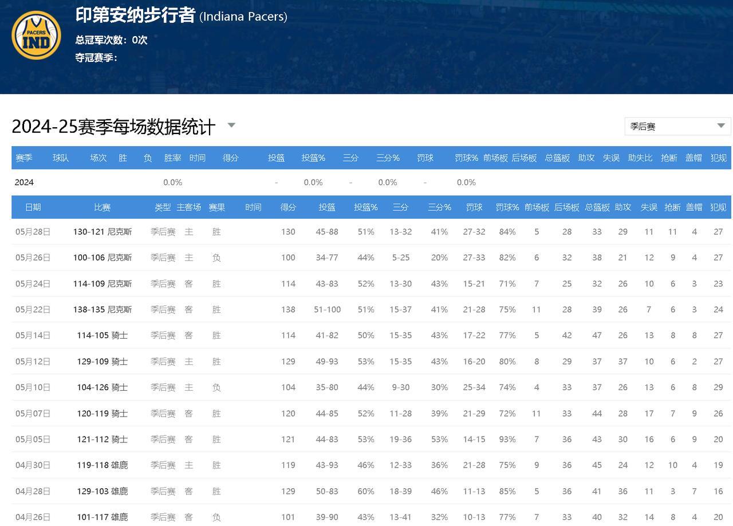733x526 pixels.
Task: Click the 05月28日 date cell
Action: coord(33,232)
